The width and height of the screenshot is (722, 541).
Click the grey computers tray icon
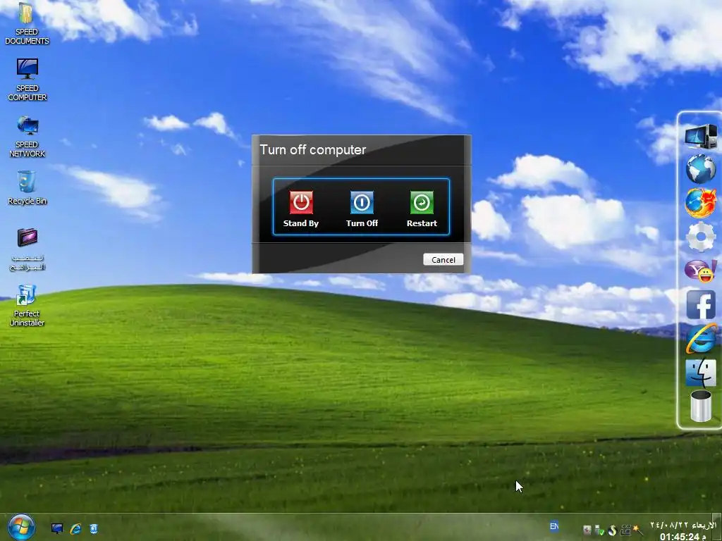tap(625, 530)
